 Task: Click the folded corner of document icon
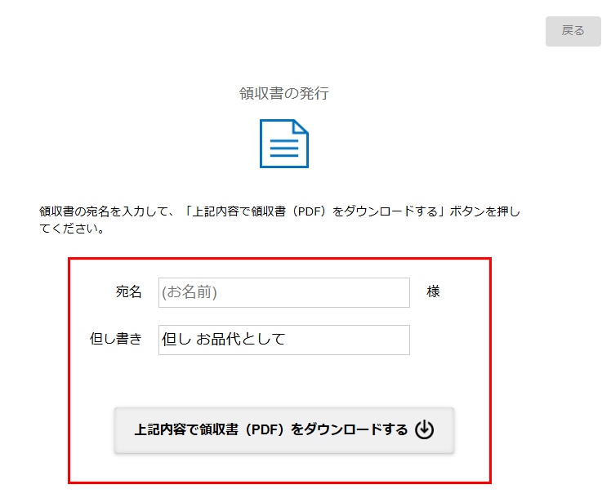tap(301, 127)
